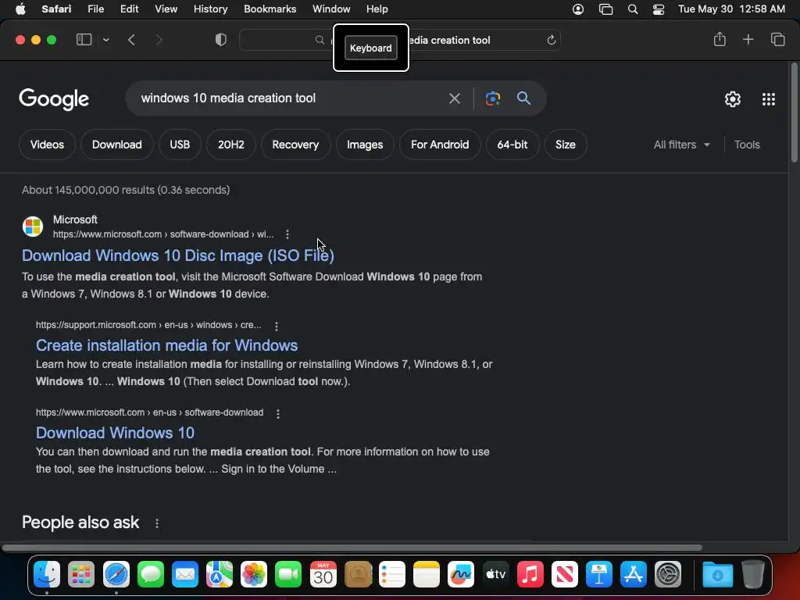
Task: Reload the page in address bar
Action: point(551,41)
